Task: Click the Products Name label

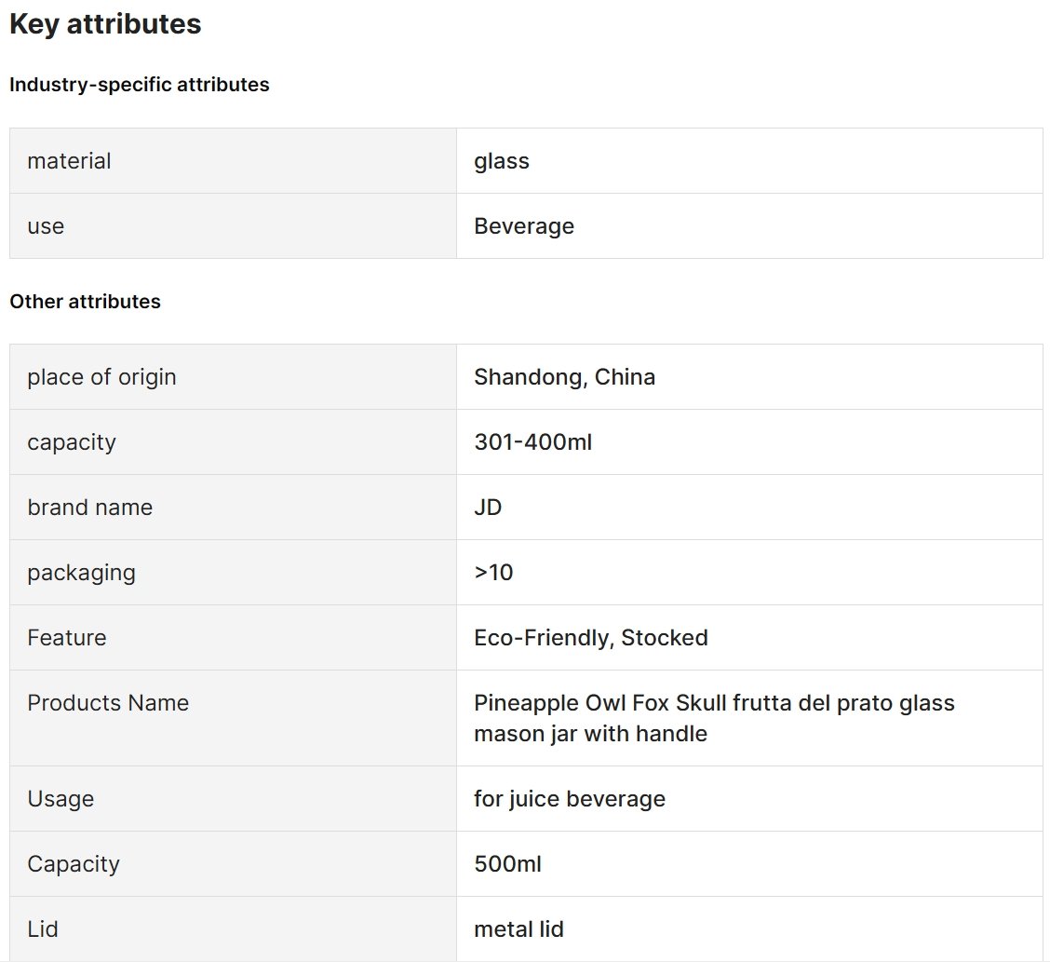Action: pyautogui.click(x=108, y=703)
